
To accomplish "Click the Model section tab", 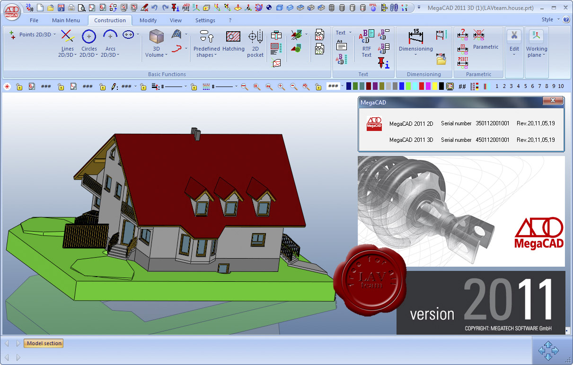I will pos(44,343).
